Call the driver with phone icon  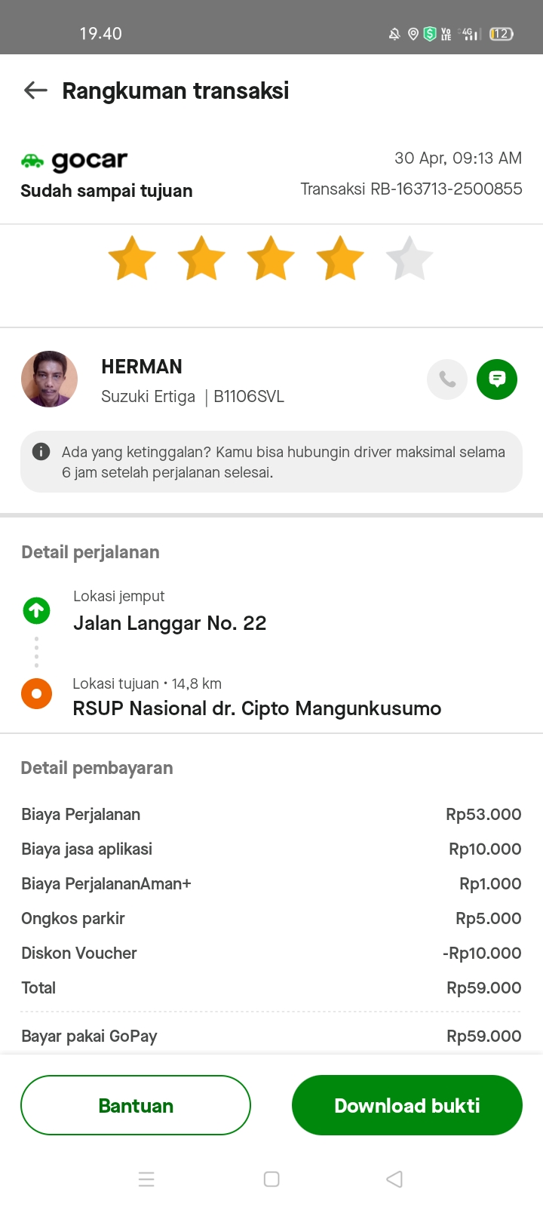(x=447, y=379)
